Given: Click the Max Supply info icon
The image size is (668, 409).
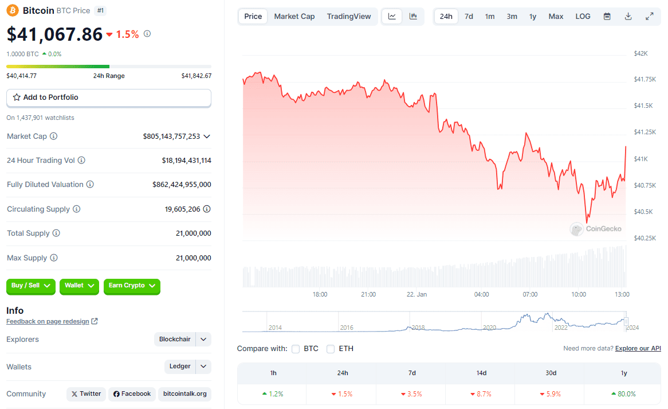Looking at the screenshot, I should 54,258.
